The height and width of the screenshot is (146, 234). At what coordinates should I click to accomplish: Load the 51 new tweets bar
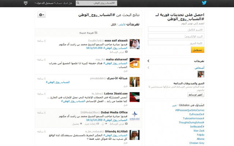point(88,32)
